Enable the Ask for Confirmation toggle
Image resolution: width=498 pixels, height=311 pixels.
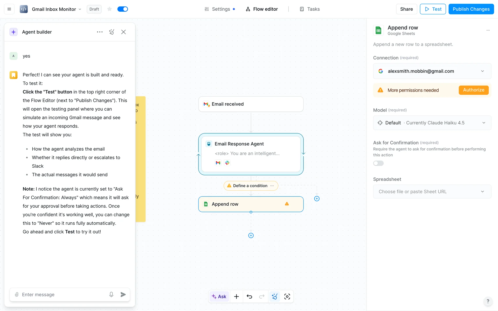[x=378, y=163]
